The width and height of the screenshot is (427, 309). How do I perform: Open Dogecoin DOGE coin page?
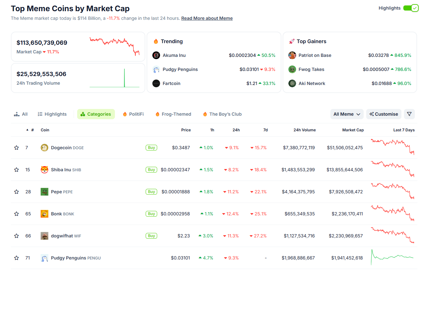tap(67, 148)
